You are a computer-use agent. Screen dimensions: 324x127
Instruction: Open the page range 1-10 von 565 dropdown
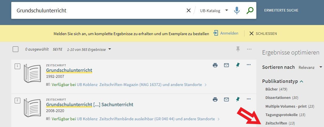tap(89, 49)
